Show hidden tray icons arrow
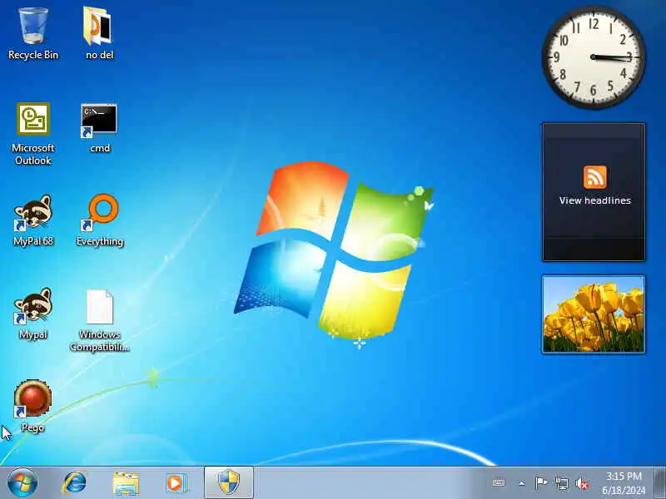Screen dimensions: 666x499 click(522, 483)
